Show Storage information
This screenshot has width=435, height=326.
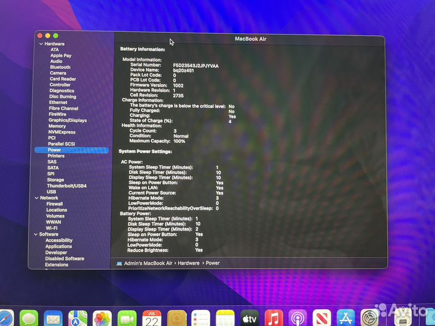click(x=56, y=180)
